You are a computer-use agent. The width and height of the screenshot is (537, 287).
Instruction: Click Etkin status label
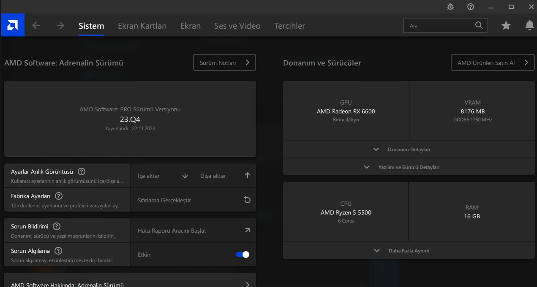coord(144,255)
